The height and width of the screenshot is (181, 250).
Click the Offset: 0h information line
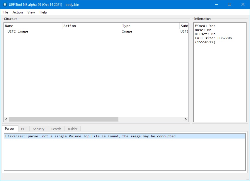pos(205,34)
